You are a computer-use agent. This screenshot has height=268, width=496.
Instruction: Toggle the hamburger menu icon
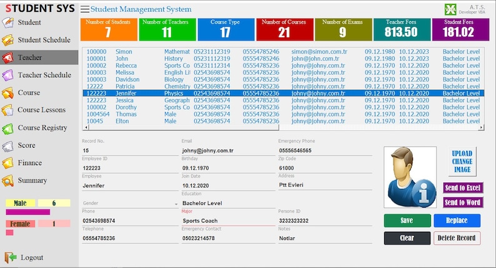tap(84, 9)
